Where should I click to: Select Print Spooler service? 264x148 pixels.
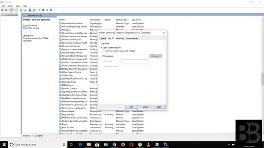click(68, 127)
